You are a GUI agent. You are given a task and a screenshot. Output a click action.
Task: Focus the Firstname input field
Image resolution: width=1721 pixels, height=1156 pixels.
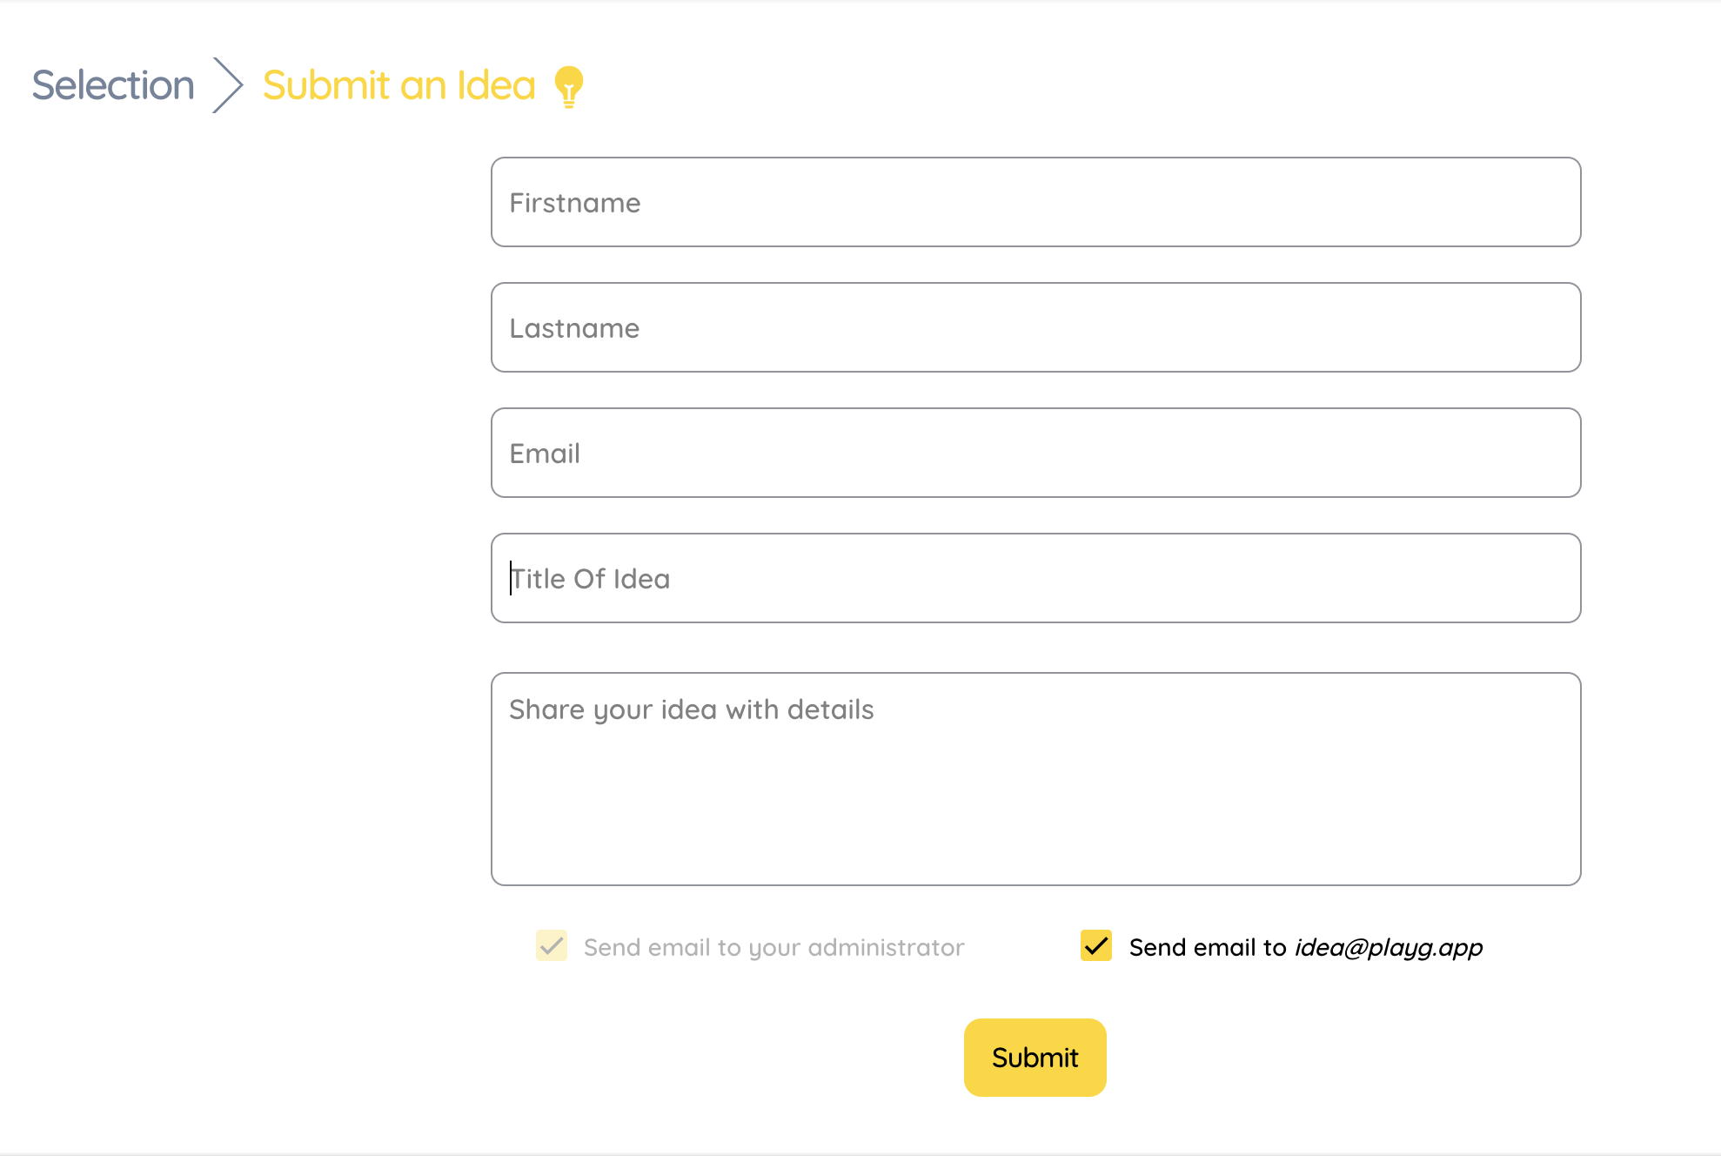[1035, 202]
